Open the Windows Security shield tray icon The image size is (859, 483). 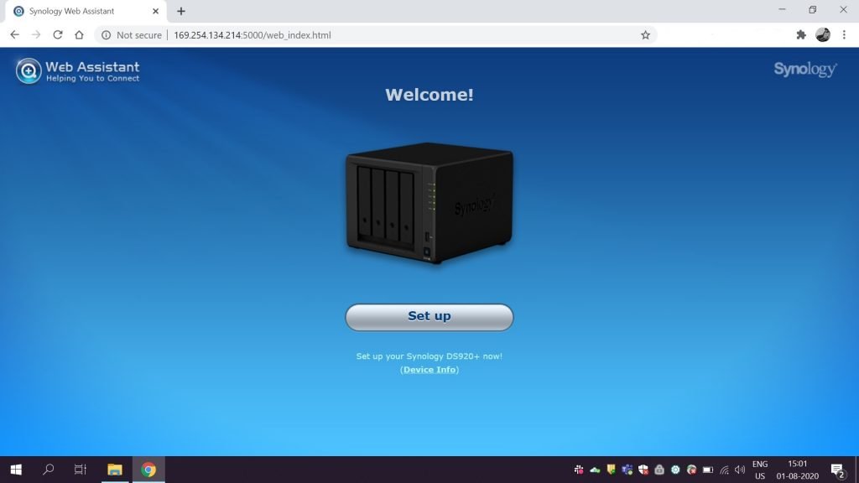pos(643,470)
